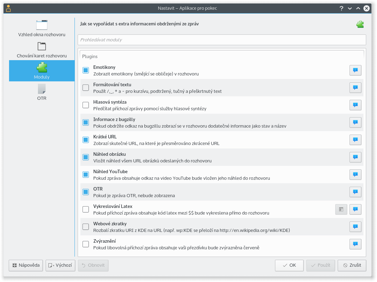This screenshot has width=377, height=282.
Task: Click the Zvýraznění plugin description text
Action: click(176, 248)
